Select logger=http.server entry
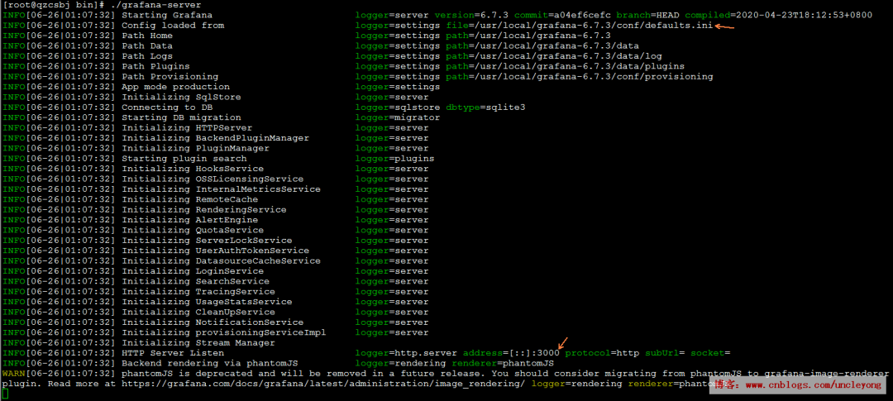Image resolution: width=893 pixels, height=401 pixels. click(x=406, y=353)
